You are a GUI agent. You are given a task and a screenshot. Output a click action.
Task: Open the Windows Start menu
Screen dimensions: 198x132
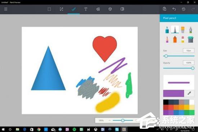tap(3, 129)
